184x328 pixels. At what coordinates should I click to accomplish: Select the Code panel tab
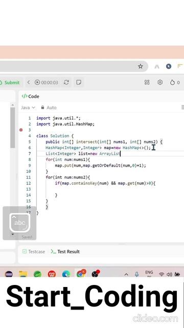pyautogui.click(x=31, y=96)
